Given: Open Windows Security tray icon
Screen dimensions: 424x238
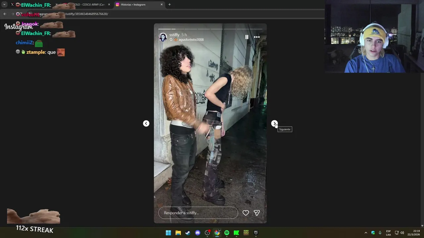Looking at the screenshot, I should tap(373, 233).
